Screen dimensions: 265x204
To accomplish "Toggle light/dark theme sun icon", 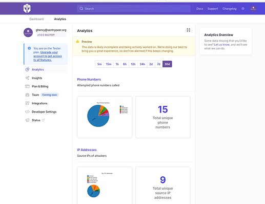I will click(243, 9).
